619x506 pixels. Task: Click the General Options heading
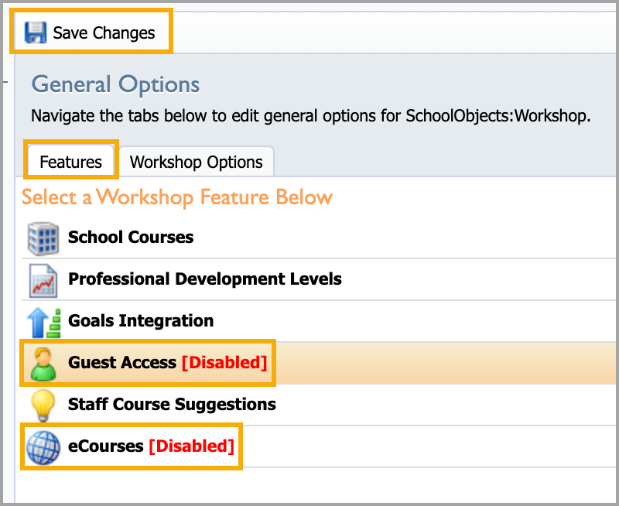[x=115, y=84]
